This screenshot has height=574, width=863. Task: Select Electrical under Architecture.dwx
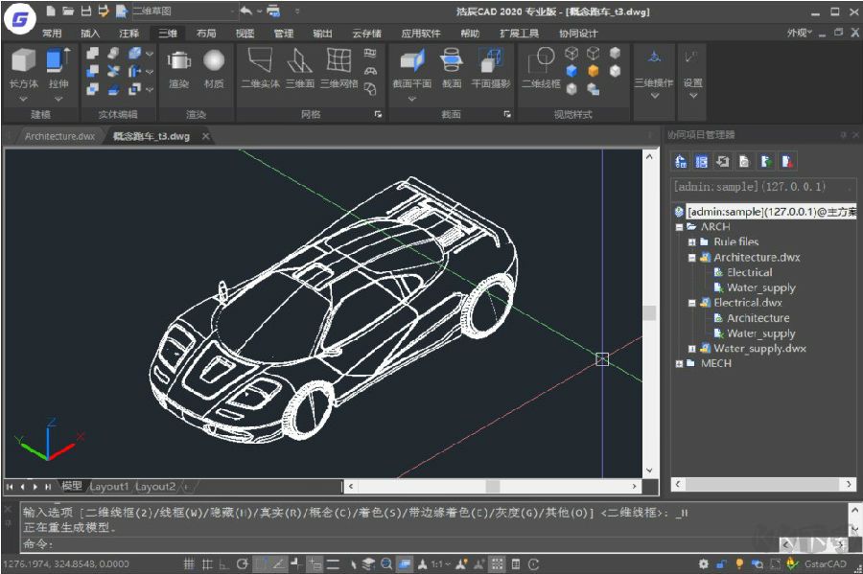point(749,273)
